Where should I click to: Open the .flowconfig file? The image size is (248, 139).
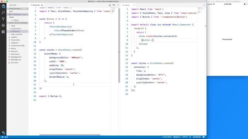(15, 40)
